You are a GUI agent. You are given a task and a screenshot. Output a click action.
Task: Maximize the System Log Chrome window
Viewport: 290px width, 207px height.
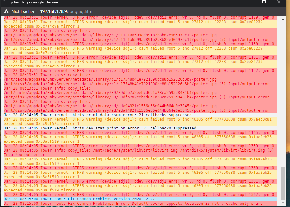pos(264,2)
